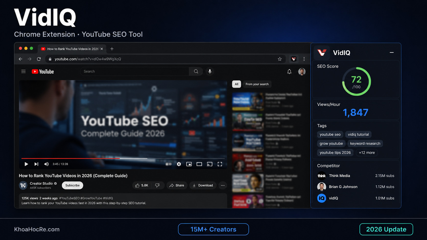Switch to theater mode
This screenshot has height=240, width=427.
[x=199, y=164]
